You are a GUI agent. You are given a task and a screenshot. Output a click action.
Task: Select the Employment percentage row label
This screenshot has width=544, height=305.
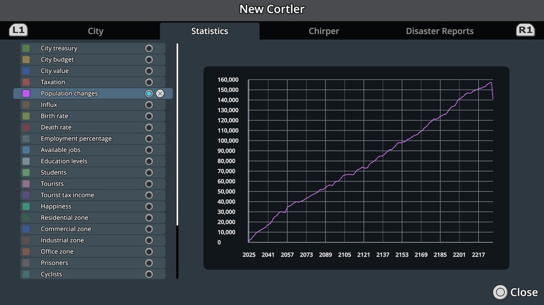click(x=77, y=139)
